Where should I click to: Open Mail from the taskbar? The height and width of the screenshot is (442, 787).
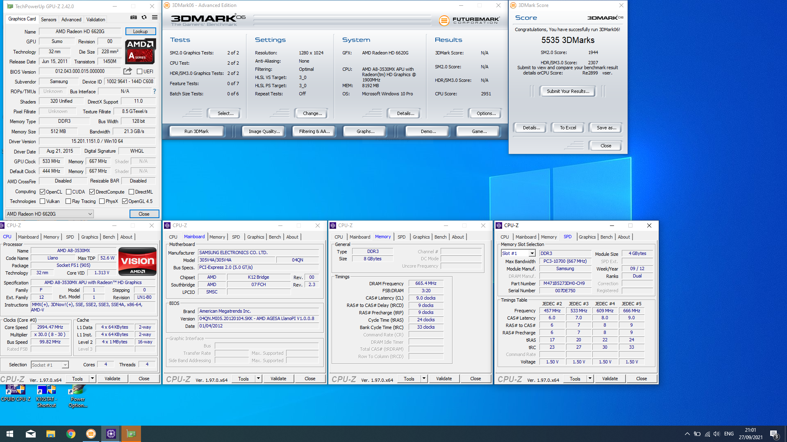coord(31,434)
